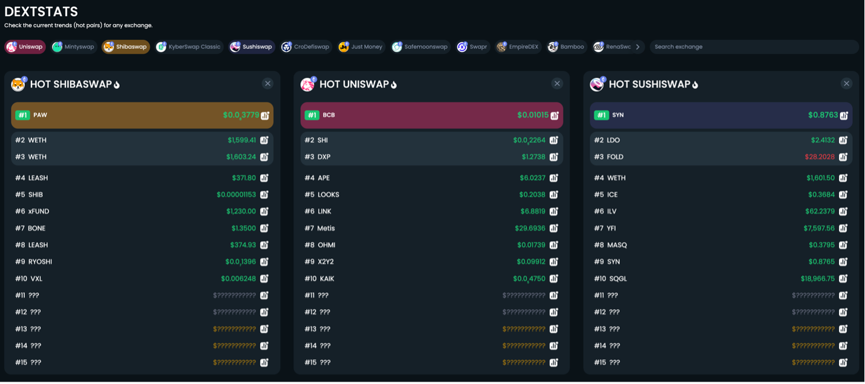Click the #9 SYN Sushiswap pair

tap(721, 262)
